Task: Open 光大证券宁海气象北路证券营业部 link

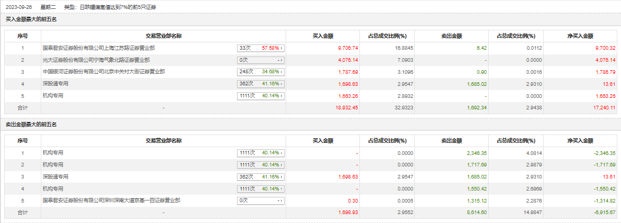Action: 96,60
